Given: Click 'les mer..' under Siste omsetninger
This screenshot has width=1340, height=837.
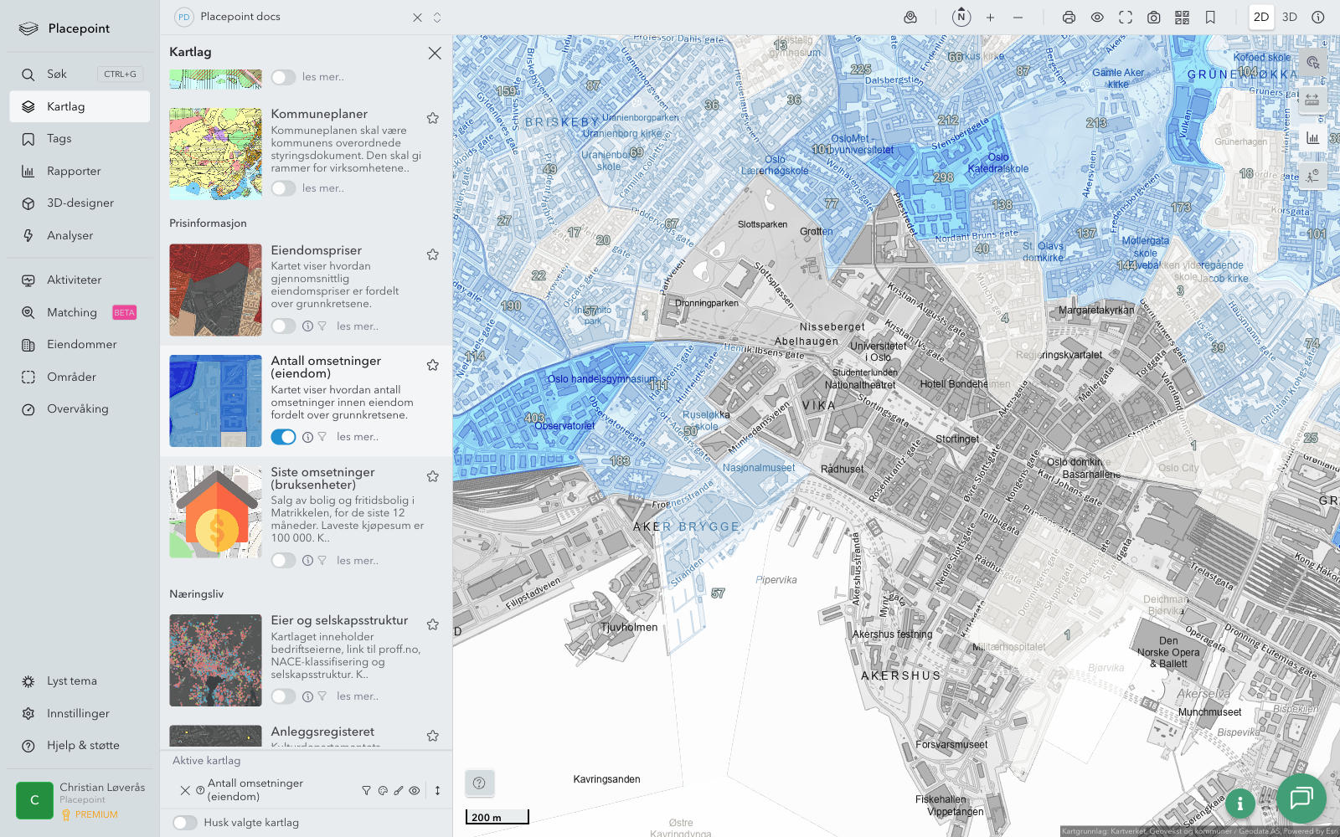Looking at the screenshot, I should click(x=358, y=561).
